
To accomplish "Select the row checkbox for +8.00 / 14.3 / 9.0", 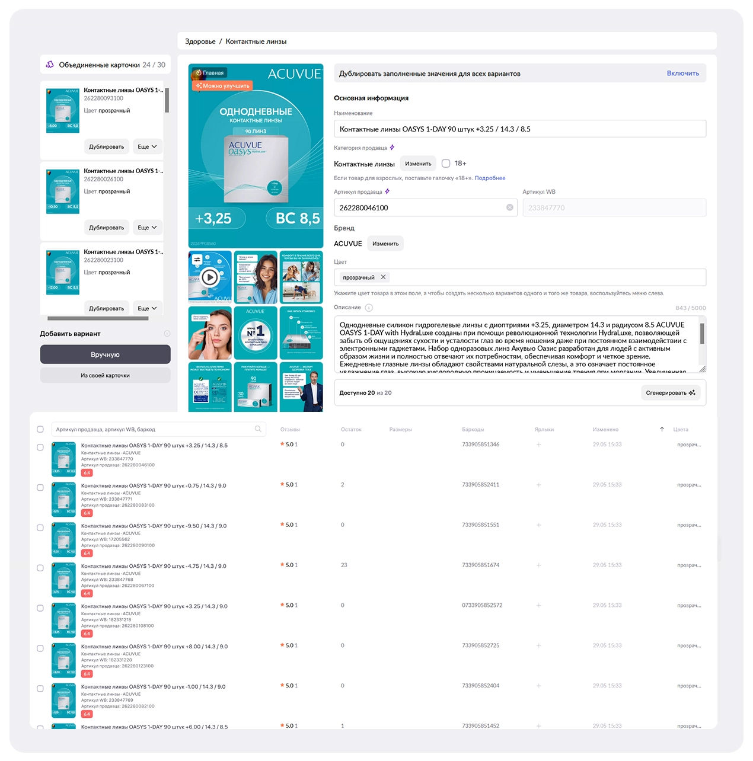I will 40,648.
